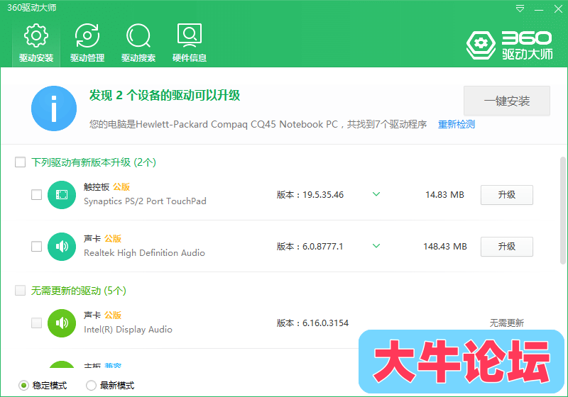Click the 公版 tag above Intel Display Audio
The image size is (568, 397).
click(113, 315)
